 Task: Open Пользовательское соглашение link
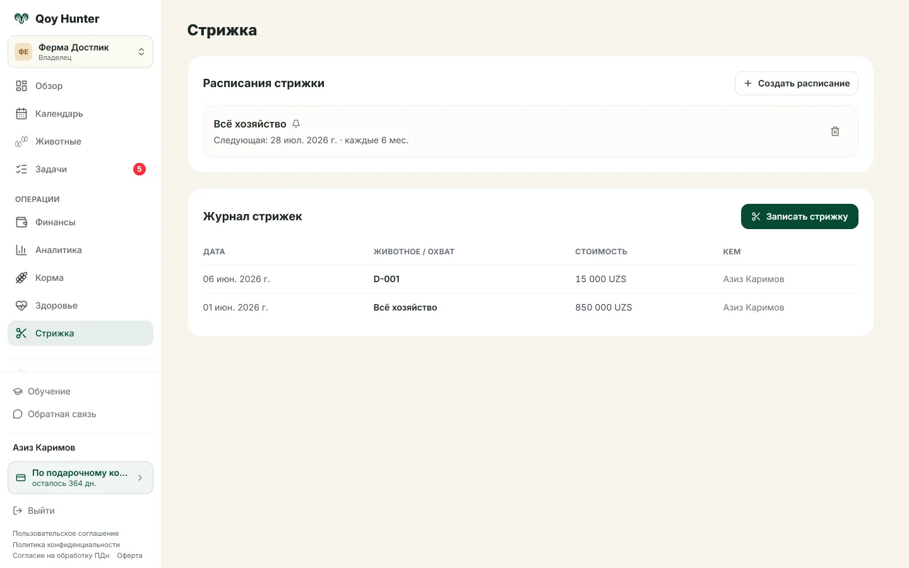click(x=66, y=533)
